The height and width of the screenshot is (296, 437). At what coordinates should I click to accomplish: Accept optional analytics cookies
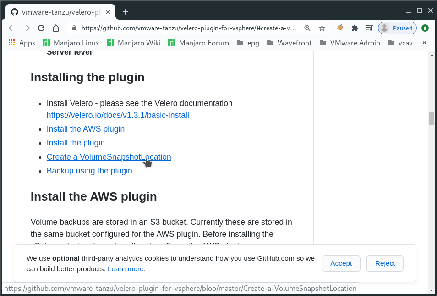(341, 263)
